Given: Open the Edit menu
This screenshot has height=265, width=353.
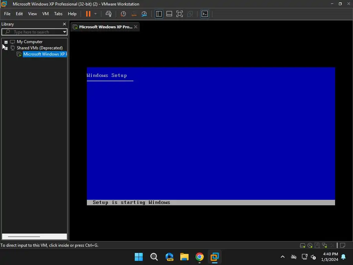Looking at the screenshot, I should 19,14.
